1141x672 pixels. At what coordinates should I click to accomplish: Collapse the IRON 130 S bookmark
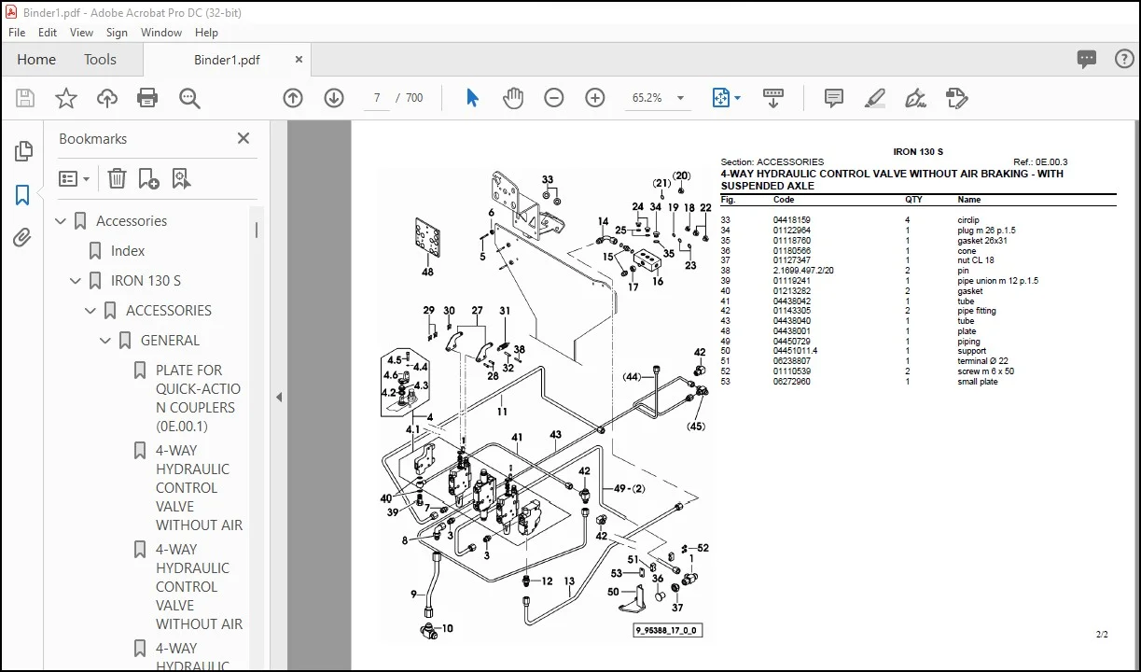point(76,281)
